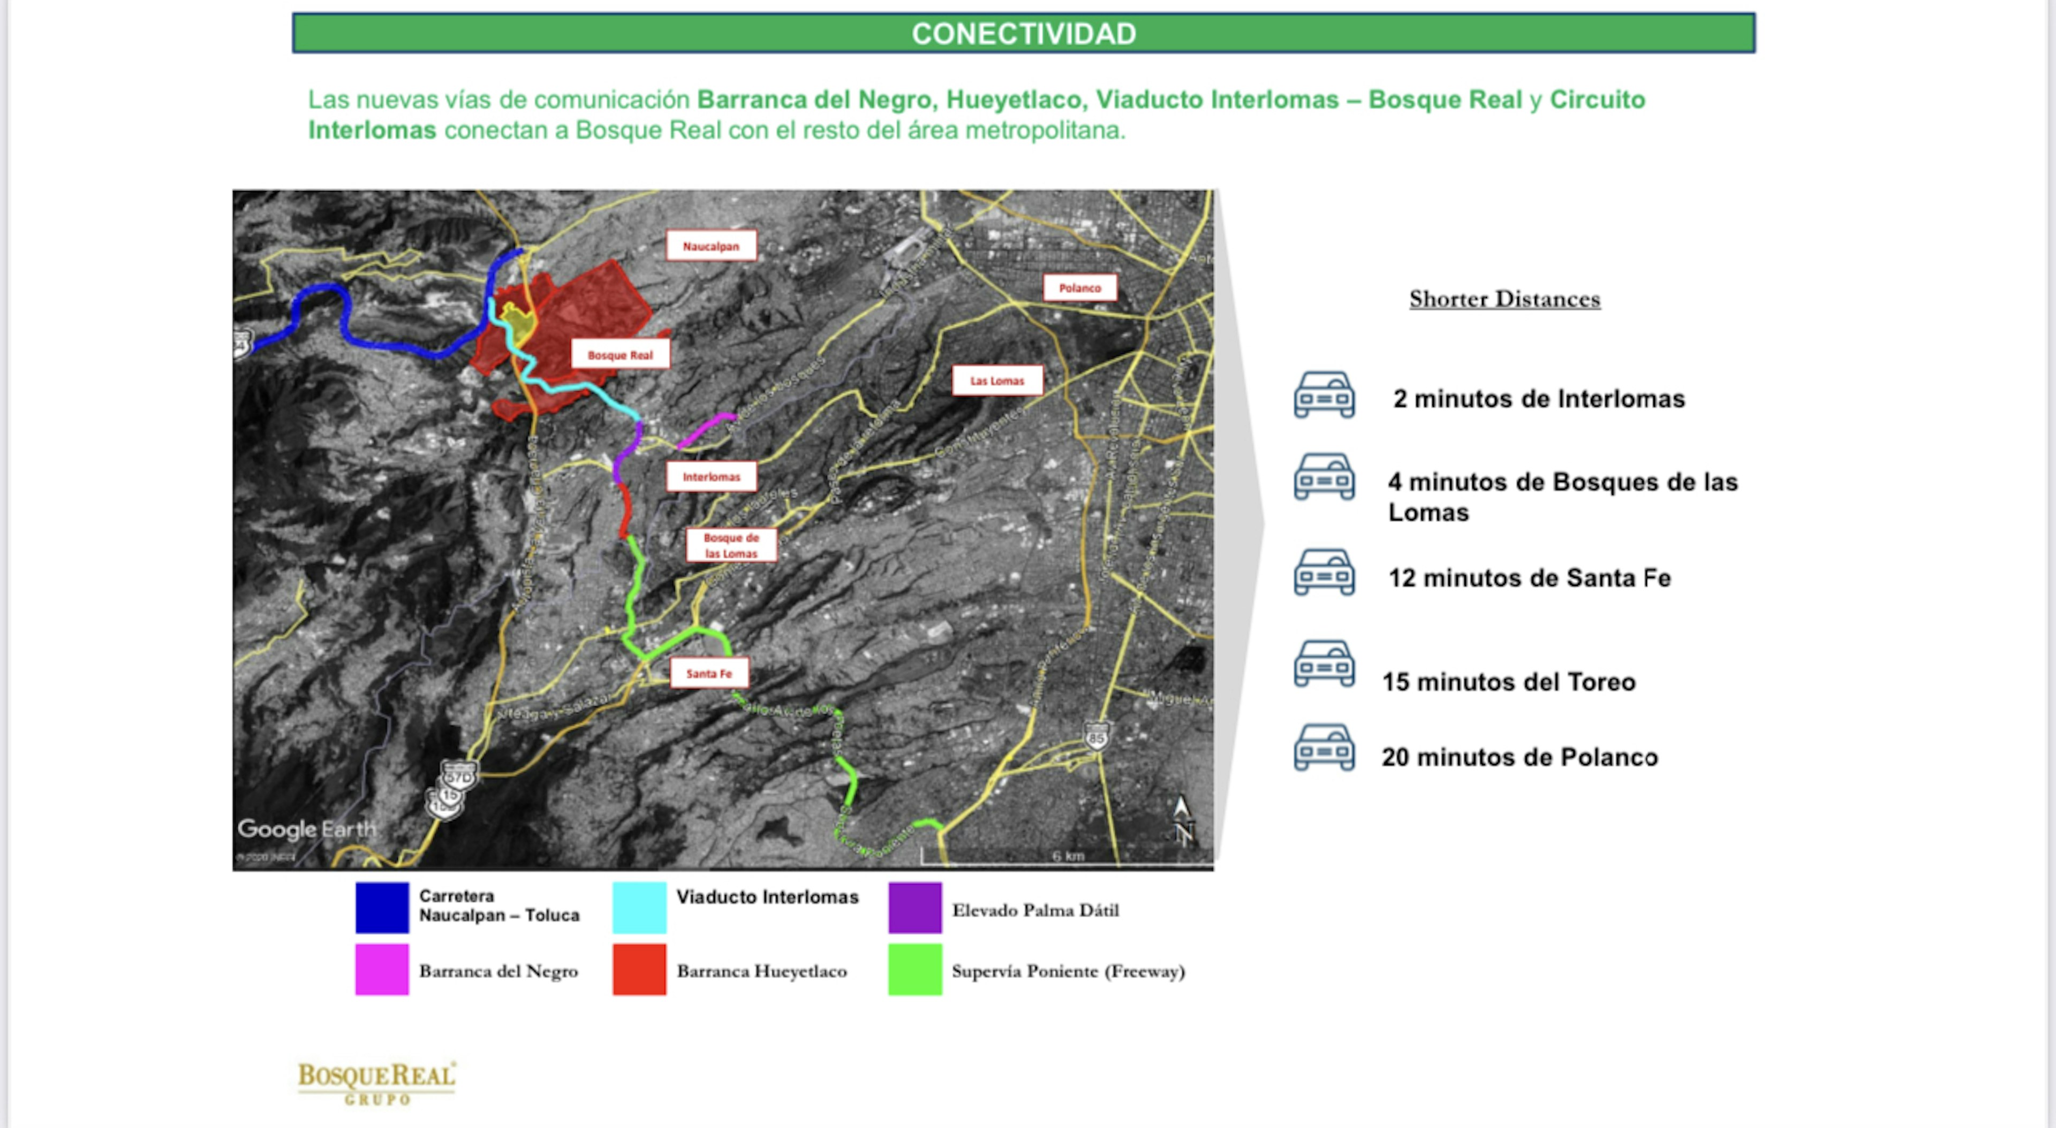2056x1128 pixels.
Task: Click the Bosque Real Grupo logo
Action: (x=377, y=1083)
